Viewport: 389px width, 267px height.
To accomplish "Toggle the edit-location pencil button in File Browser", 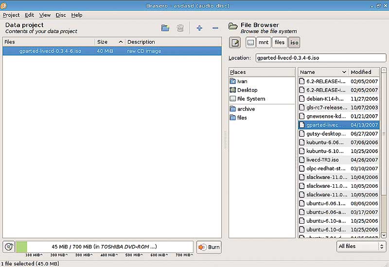I will tap(235, 43).
